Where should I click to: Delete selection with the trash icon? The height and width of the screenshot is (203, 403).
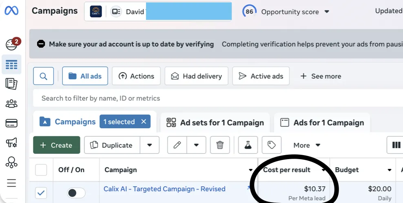(220, 145)
